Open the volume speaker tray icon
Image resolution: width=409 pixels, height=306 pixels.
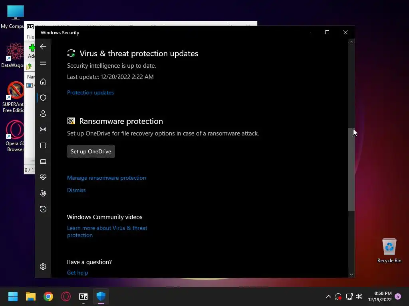pos(359,296)
